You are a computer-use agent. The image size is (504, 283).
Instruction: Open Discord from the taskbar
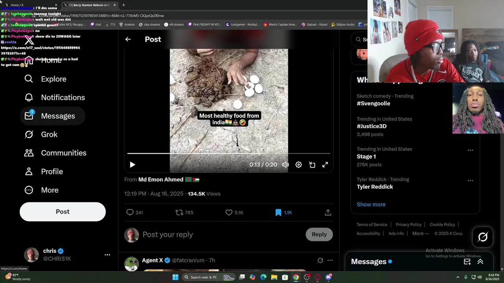click(x=328, y=277)
